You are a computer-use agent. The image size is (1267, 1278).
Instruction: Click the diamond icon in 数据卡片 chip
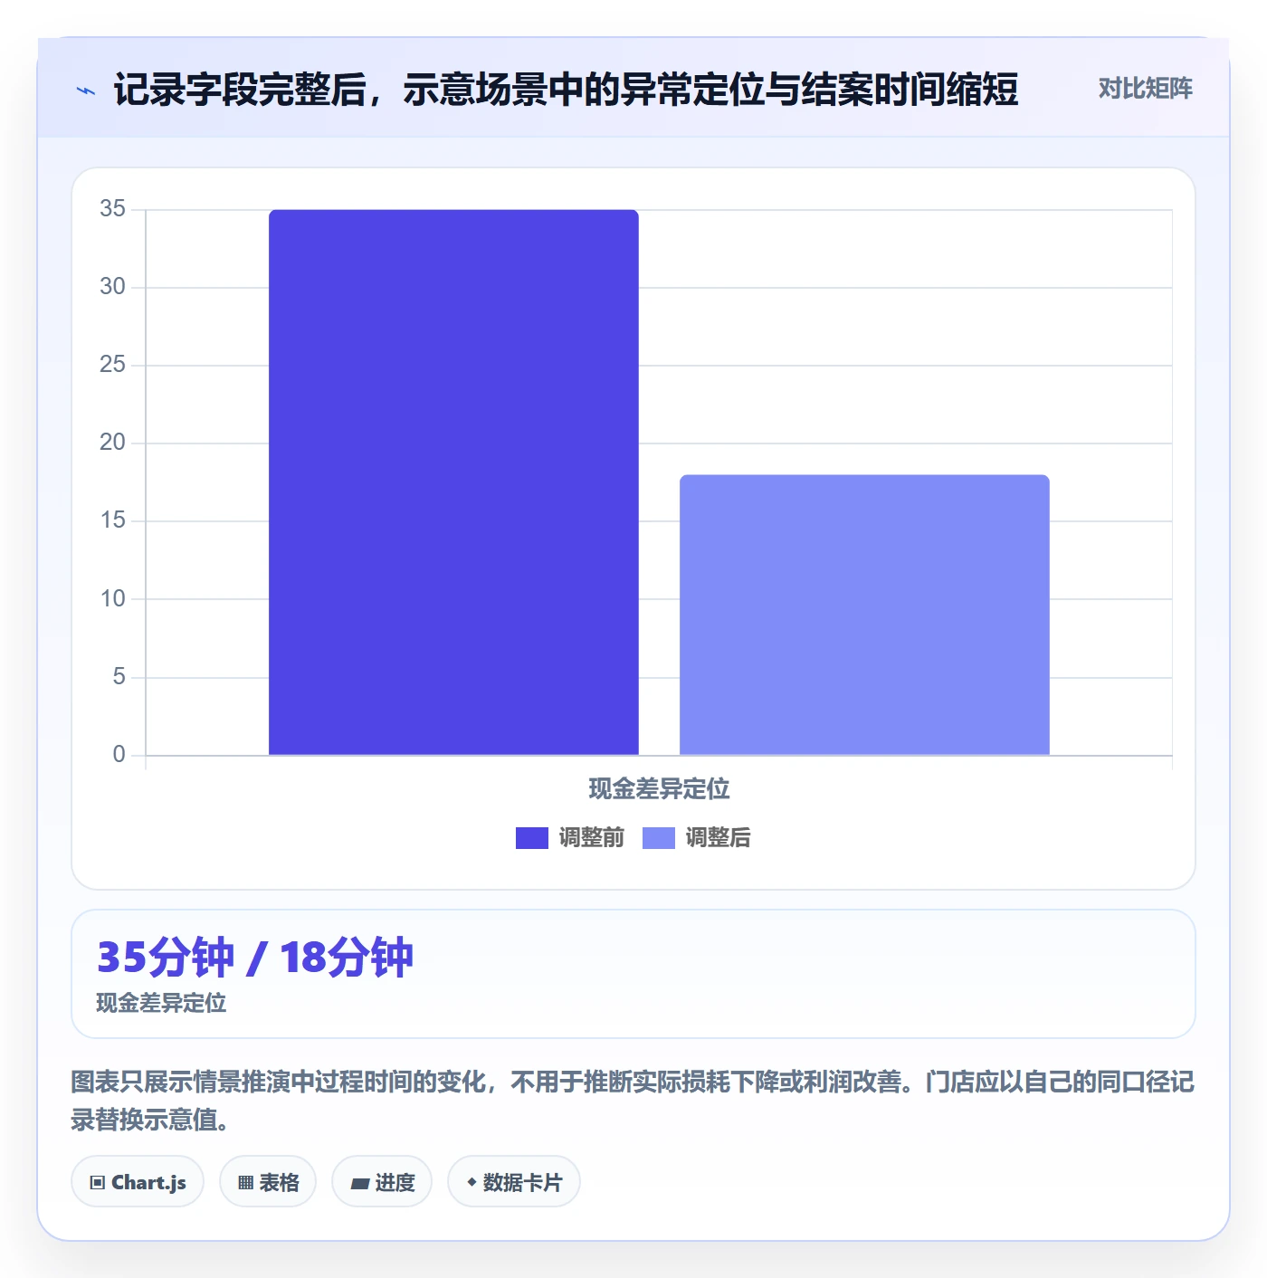[x=472, y=1182]
